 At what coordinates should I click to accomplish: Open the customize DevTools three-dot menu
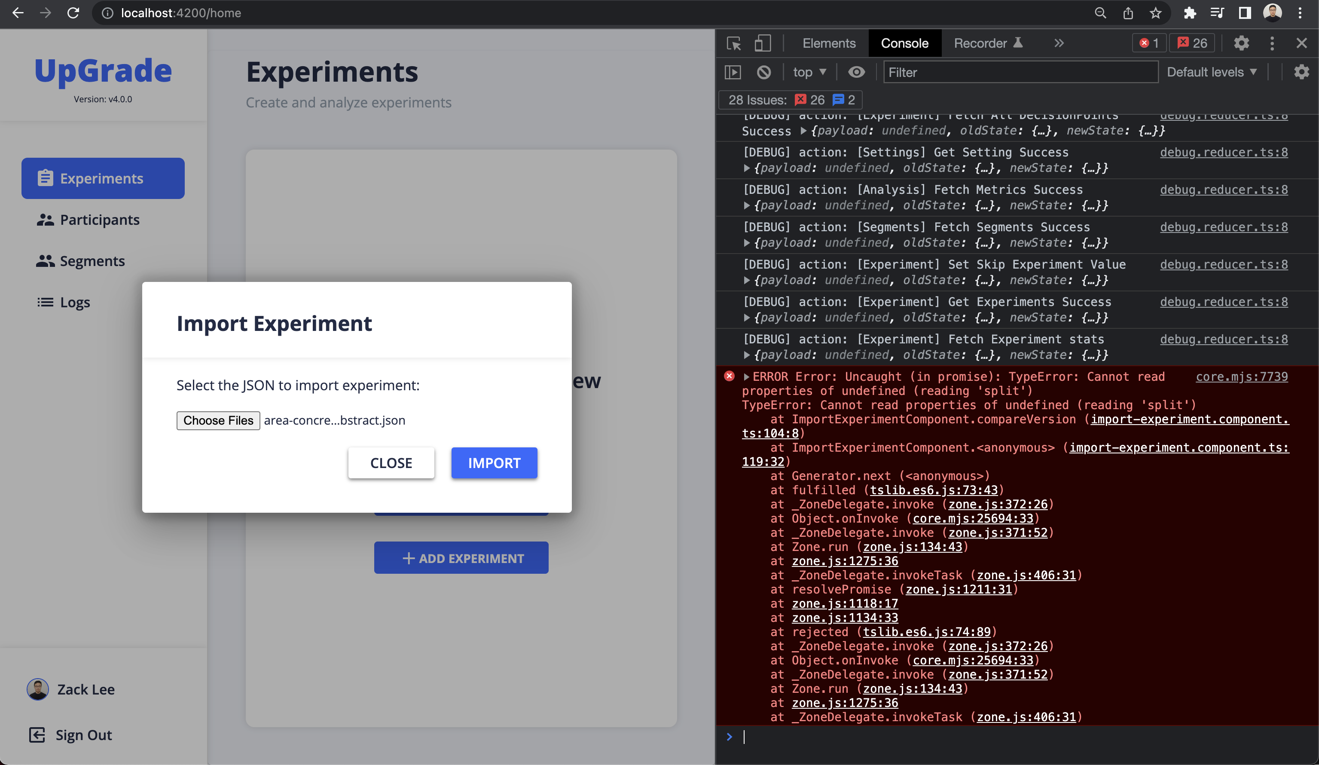1272,43
